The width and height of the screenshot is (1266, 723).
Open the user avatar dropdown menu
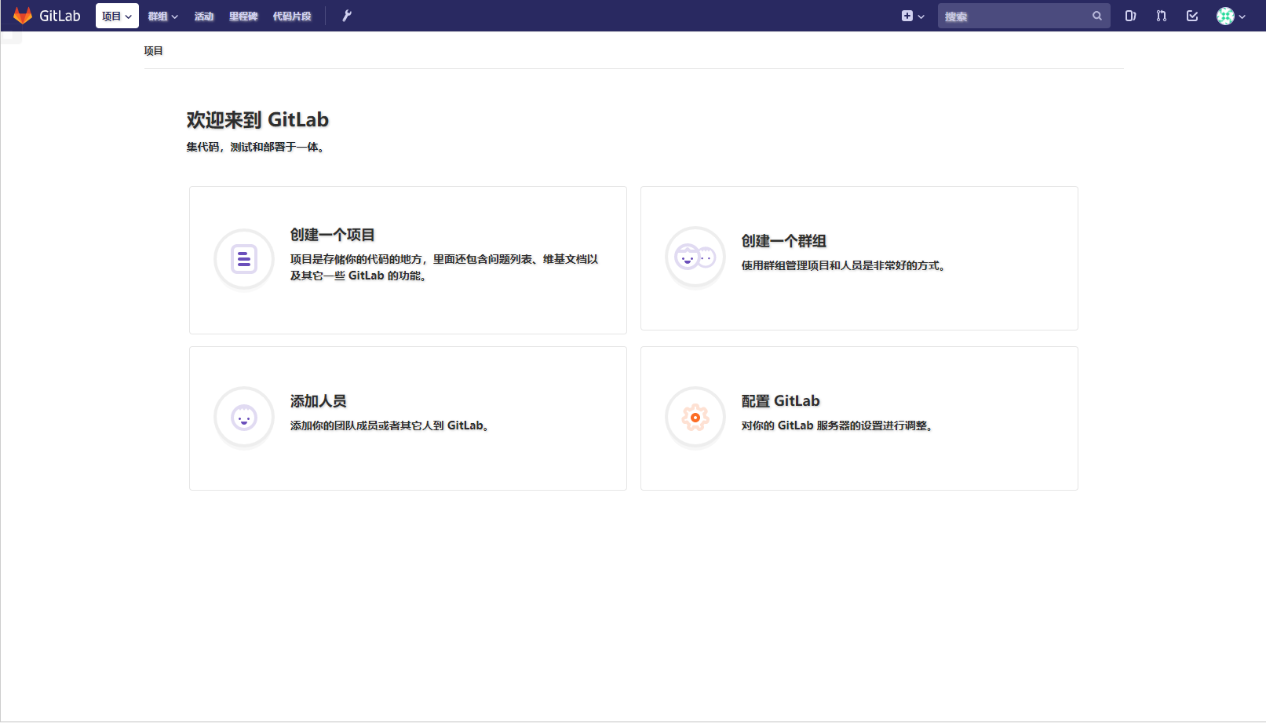(1231, 16)
